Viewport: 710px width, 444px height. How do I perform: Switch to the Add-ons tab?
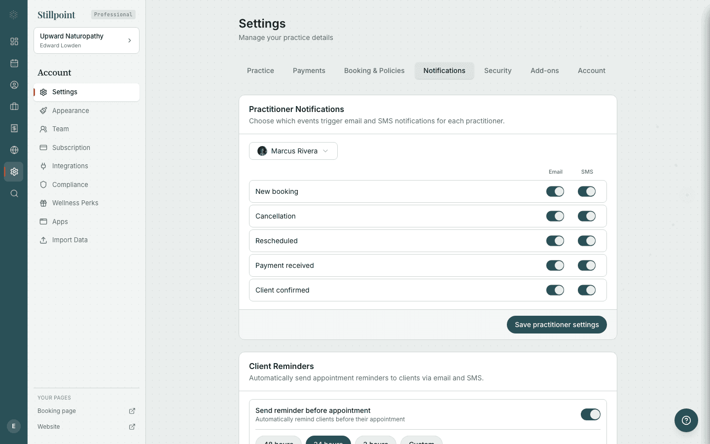click(545, 71)
